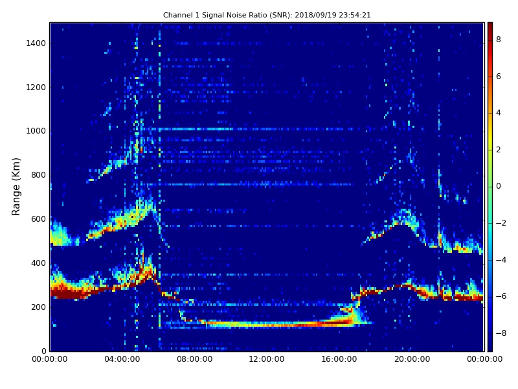Image resolution: width=518 pixels, height=389 pixels.
Task: Click the green middle section of the colorbar
Action: tap(490, 187)
